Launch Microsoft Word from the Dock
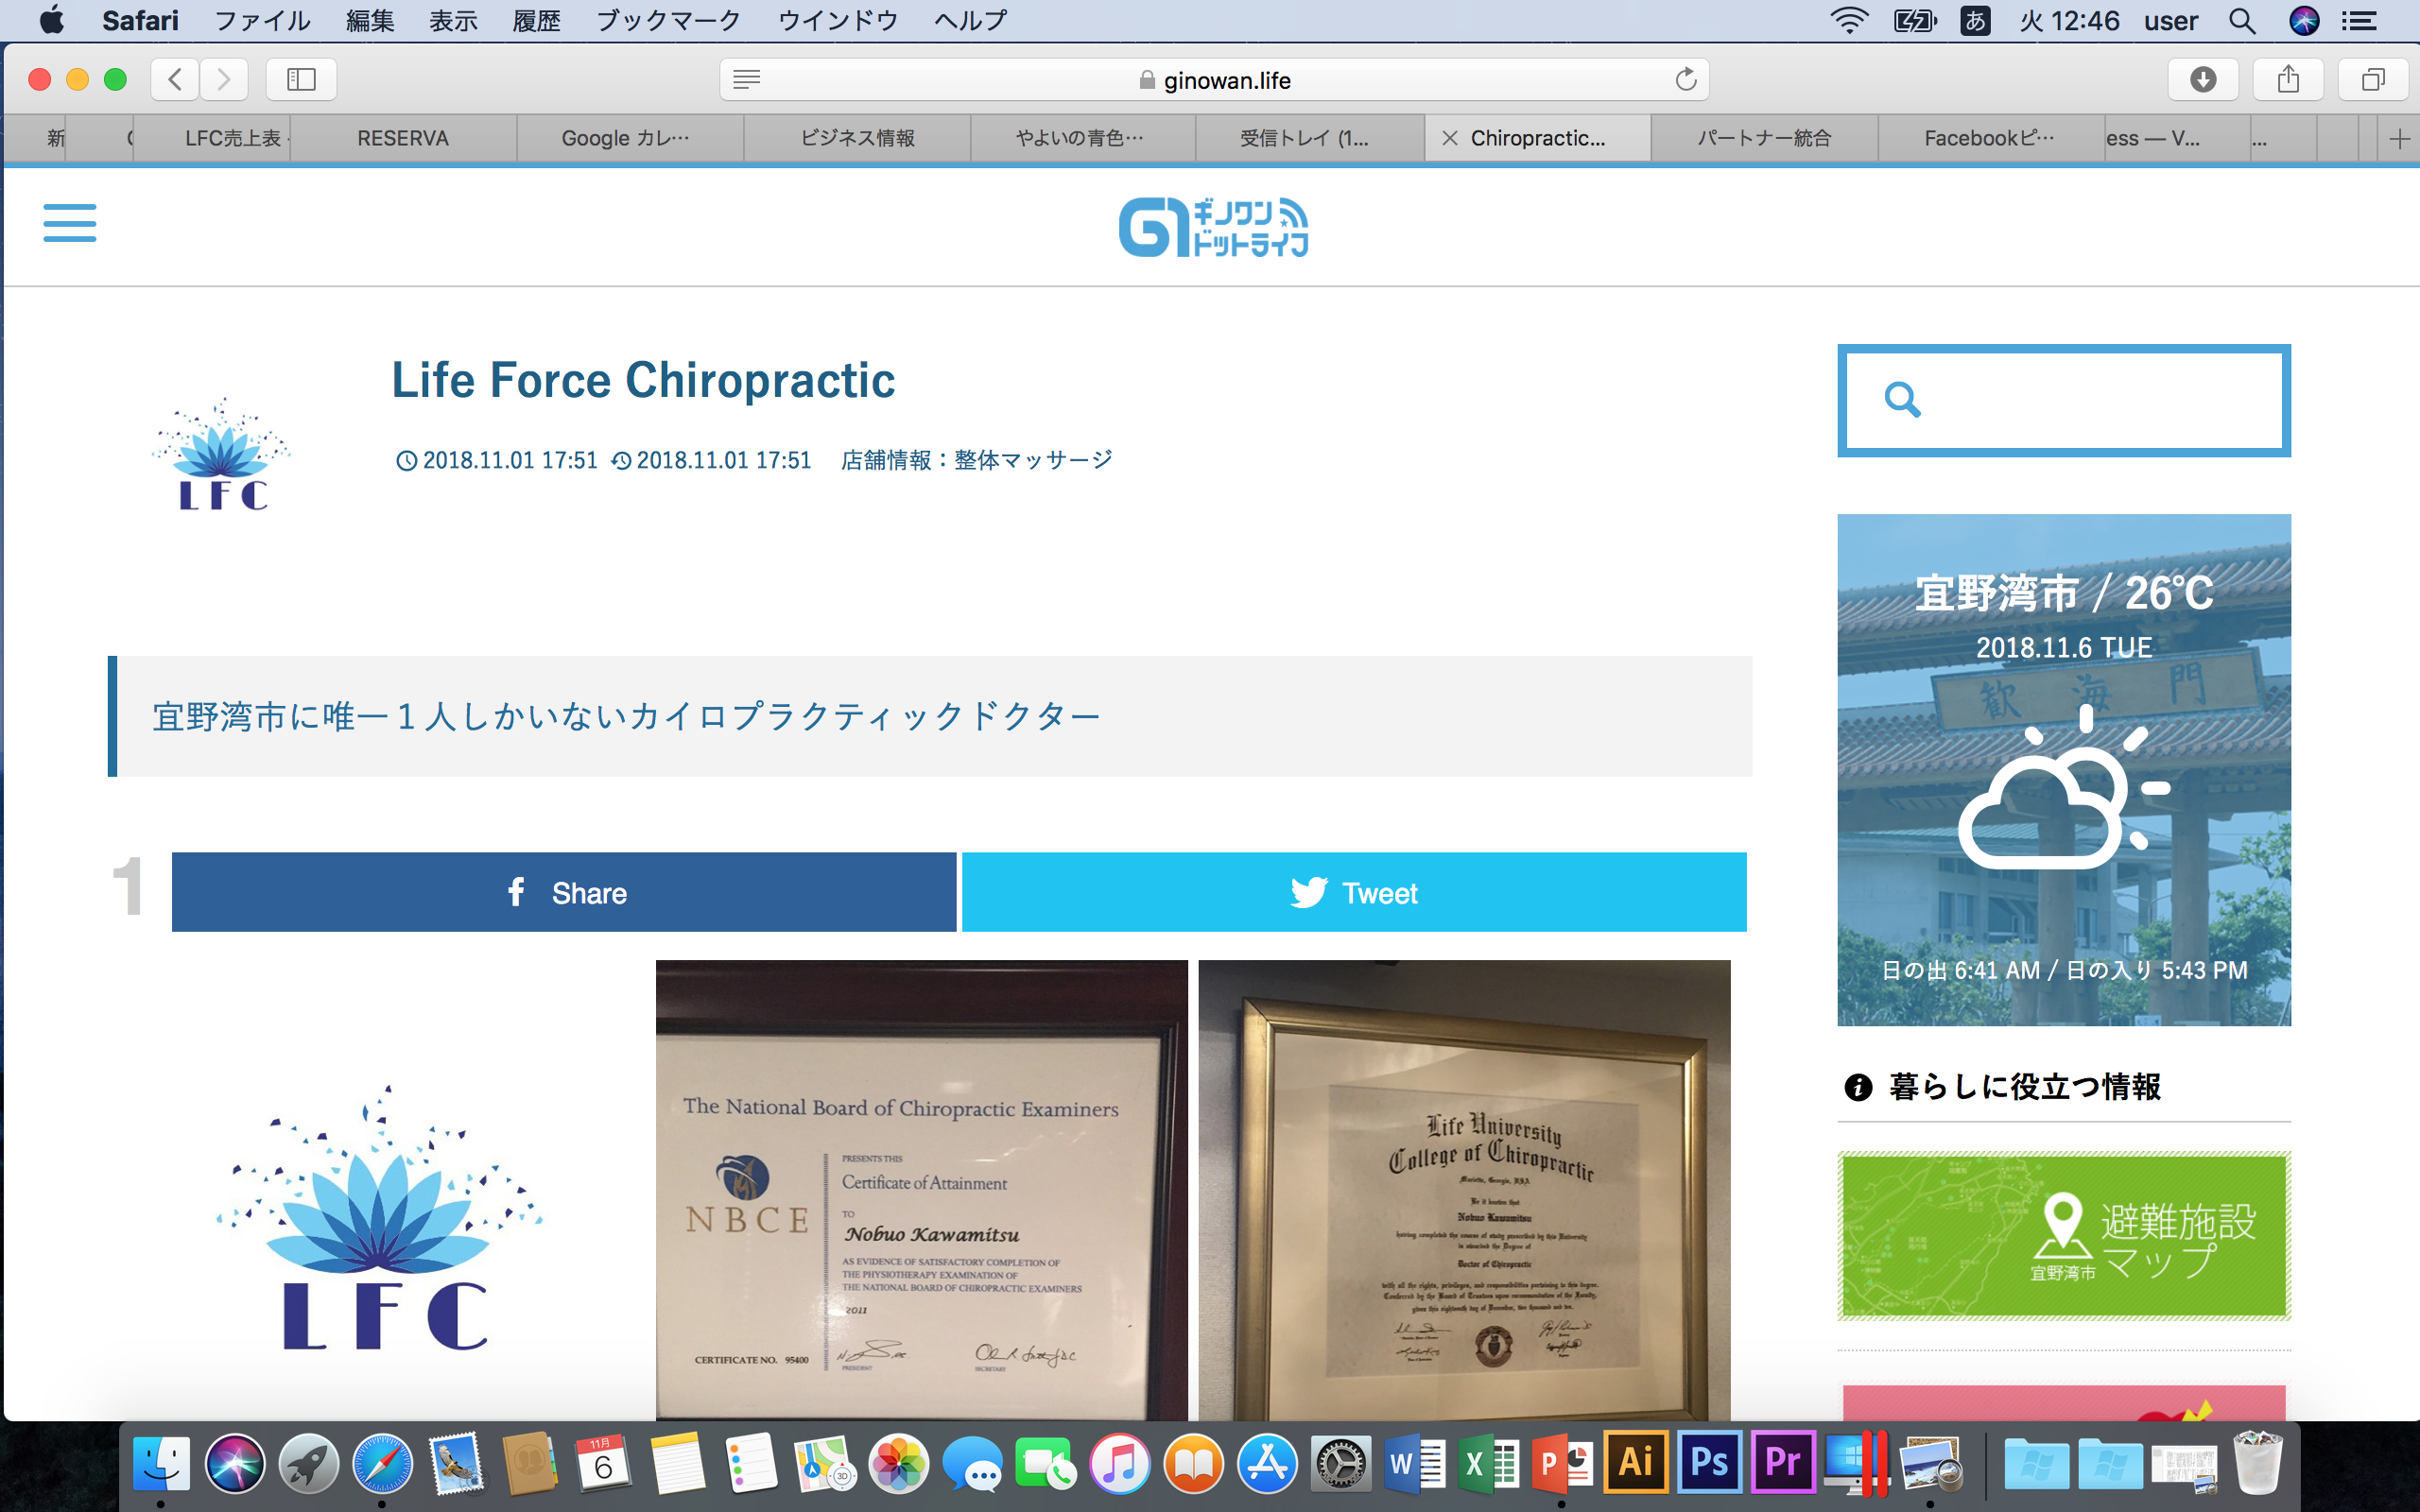Viewport: 2420px width, 1512px height. coord(1414,1464)
